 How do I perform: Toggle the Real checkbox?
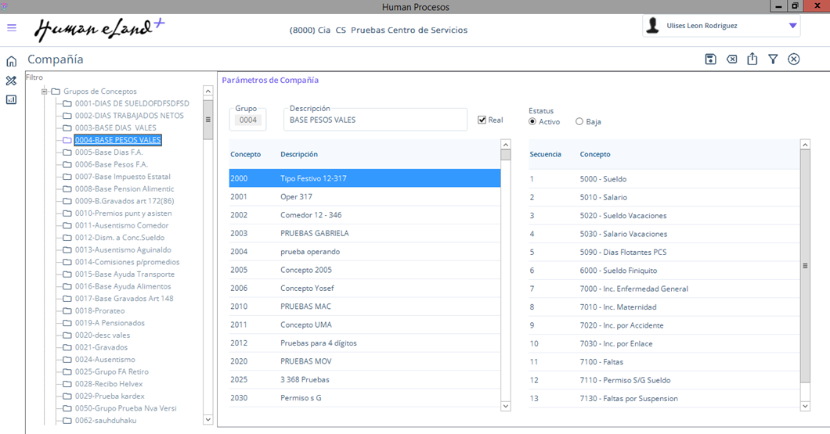point(482,120)
